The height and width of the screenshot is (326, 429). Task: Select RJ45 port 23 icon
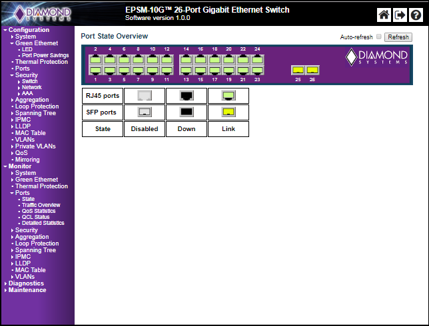(257, 70)
